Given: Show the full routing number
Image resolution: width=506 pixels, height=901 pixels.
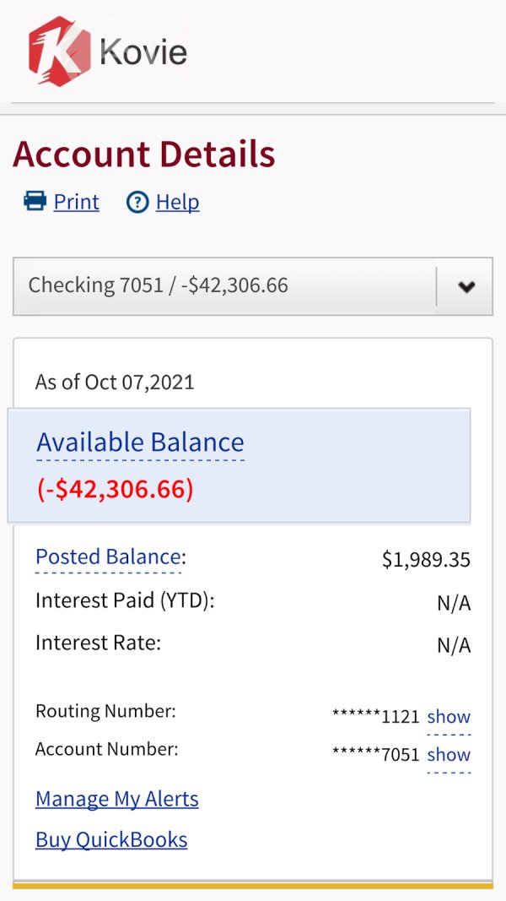Looking at the screenshot, I should tap(449, 717).
